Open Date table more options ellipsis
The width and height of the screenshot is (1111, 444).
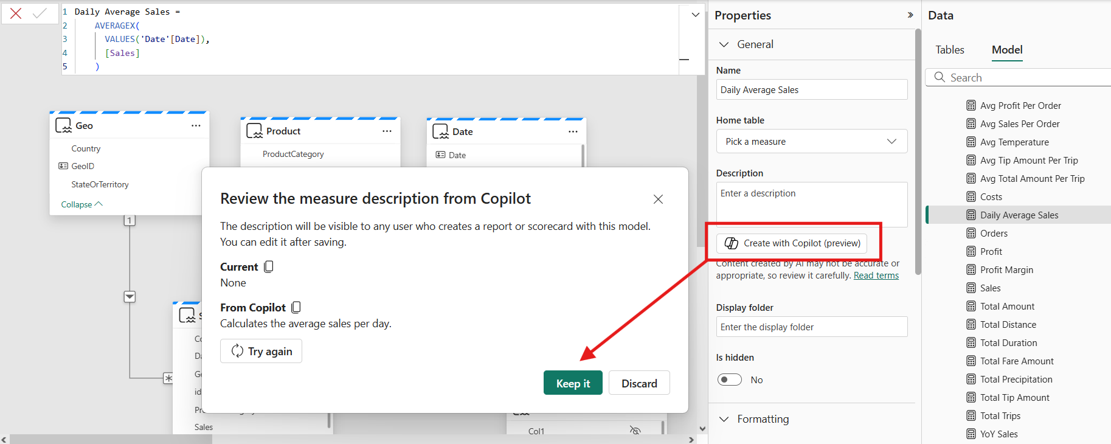click(573, 131)
